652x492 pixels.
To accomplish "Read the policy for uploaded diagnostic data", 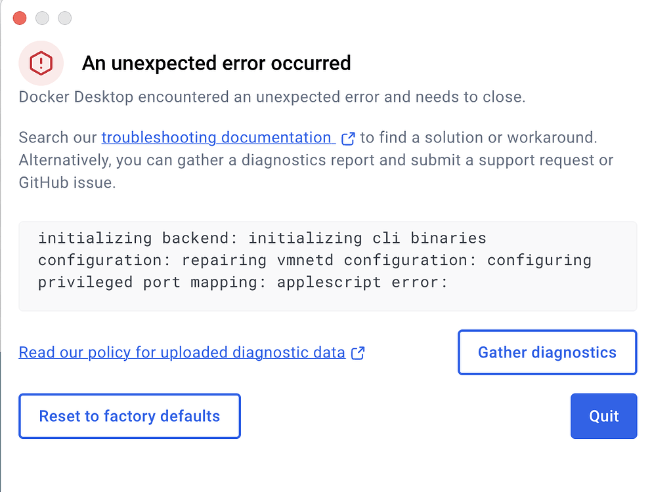I will [x=181, y=352].
